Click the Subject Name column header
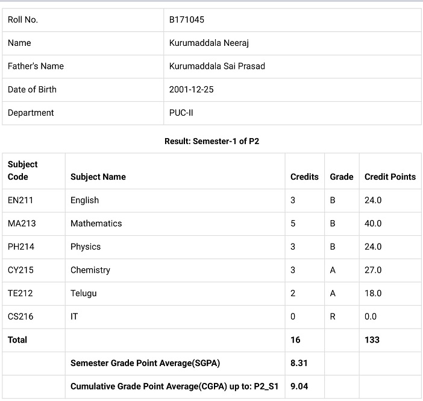The width and height of the screenshot is (423, 401). (x=98, y=177)
